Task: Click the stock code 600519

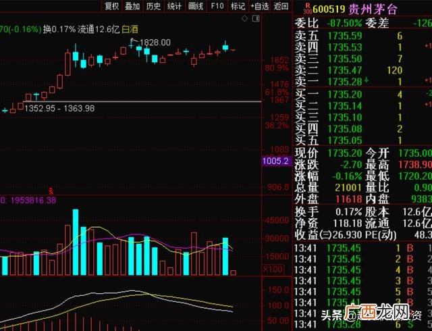Action: (x=329, y=9)
